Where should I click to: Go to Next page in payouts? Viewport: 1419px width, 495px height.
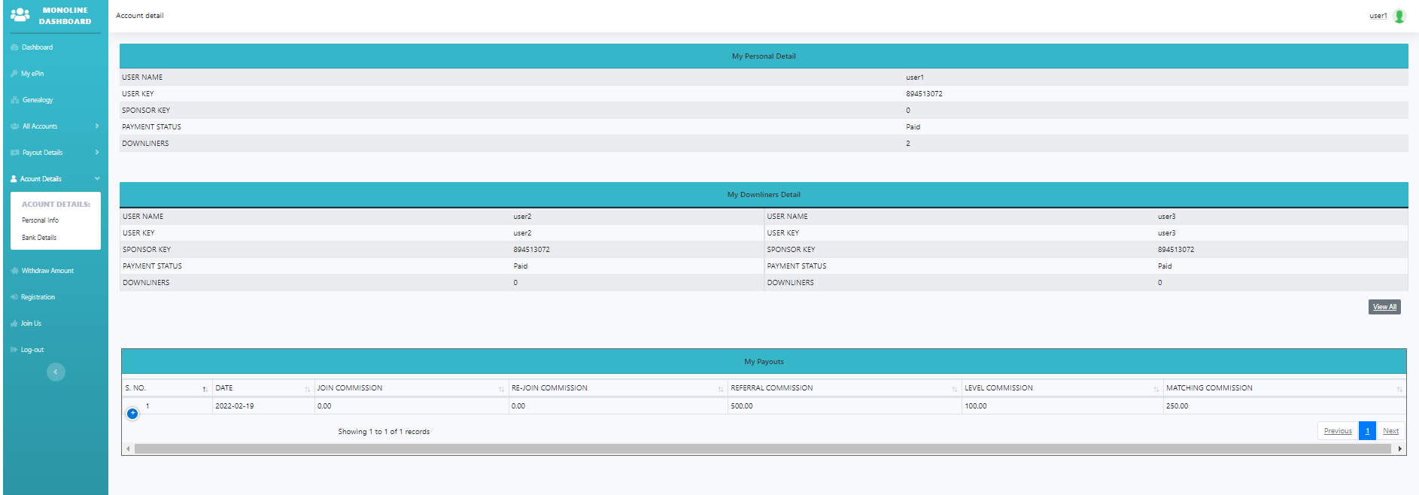1390,431
